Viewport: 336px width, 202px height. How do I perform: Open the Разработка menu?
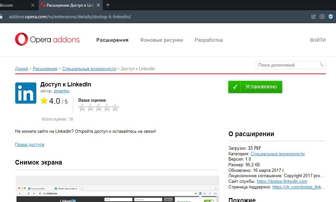pyautogui.click(x=208, y=40)
